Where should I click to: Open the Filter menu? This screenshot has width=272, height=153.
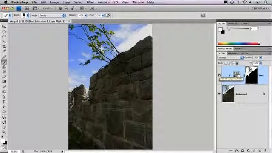90,2
